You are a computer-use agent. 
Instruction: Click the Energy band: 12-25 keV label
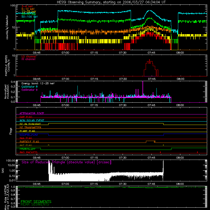tap(38, 83)
